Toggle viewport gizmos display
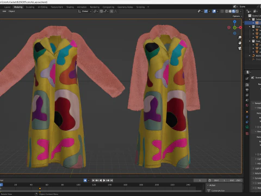Viewport: 261px width, 196px height. click(206, 11)
